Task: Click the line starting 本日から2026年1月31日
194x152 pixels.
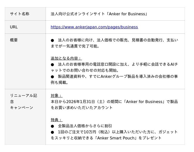Action: [x=114, y=101]
